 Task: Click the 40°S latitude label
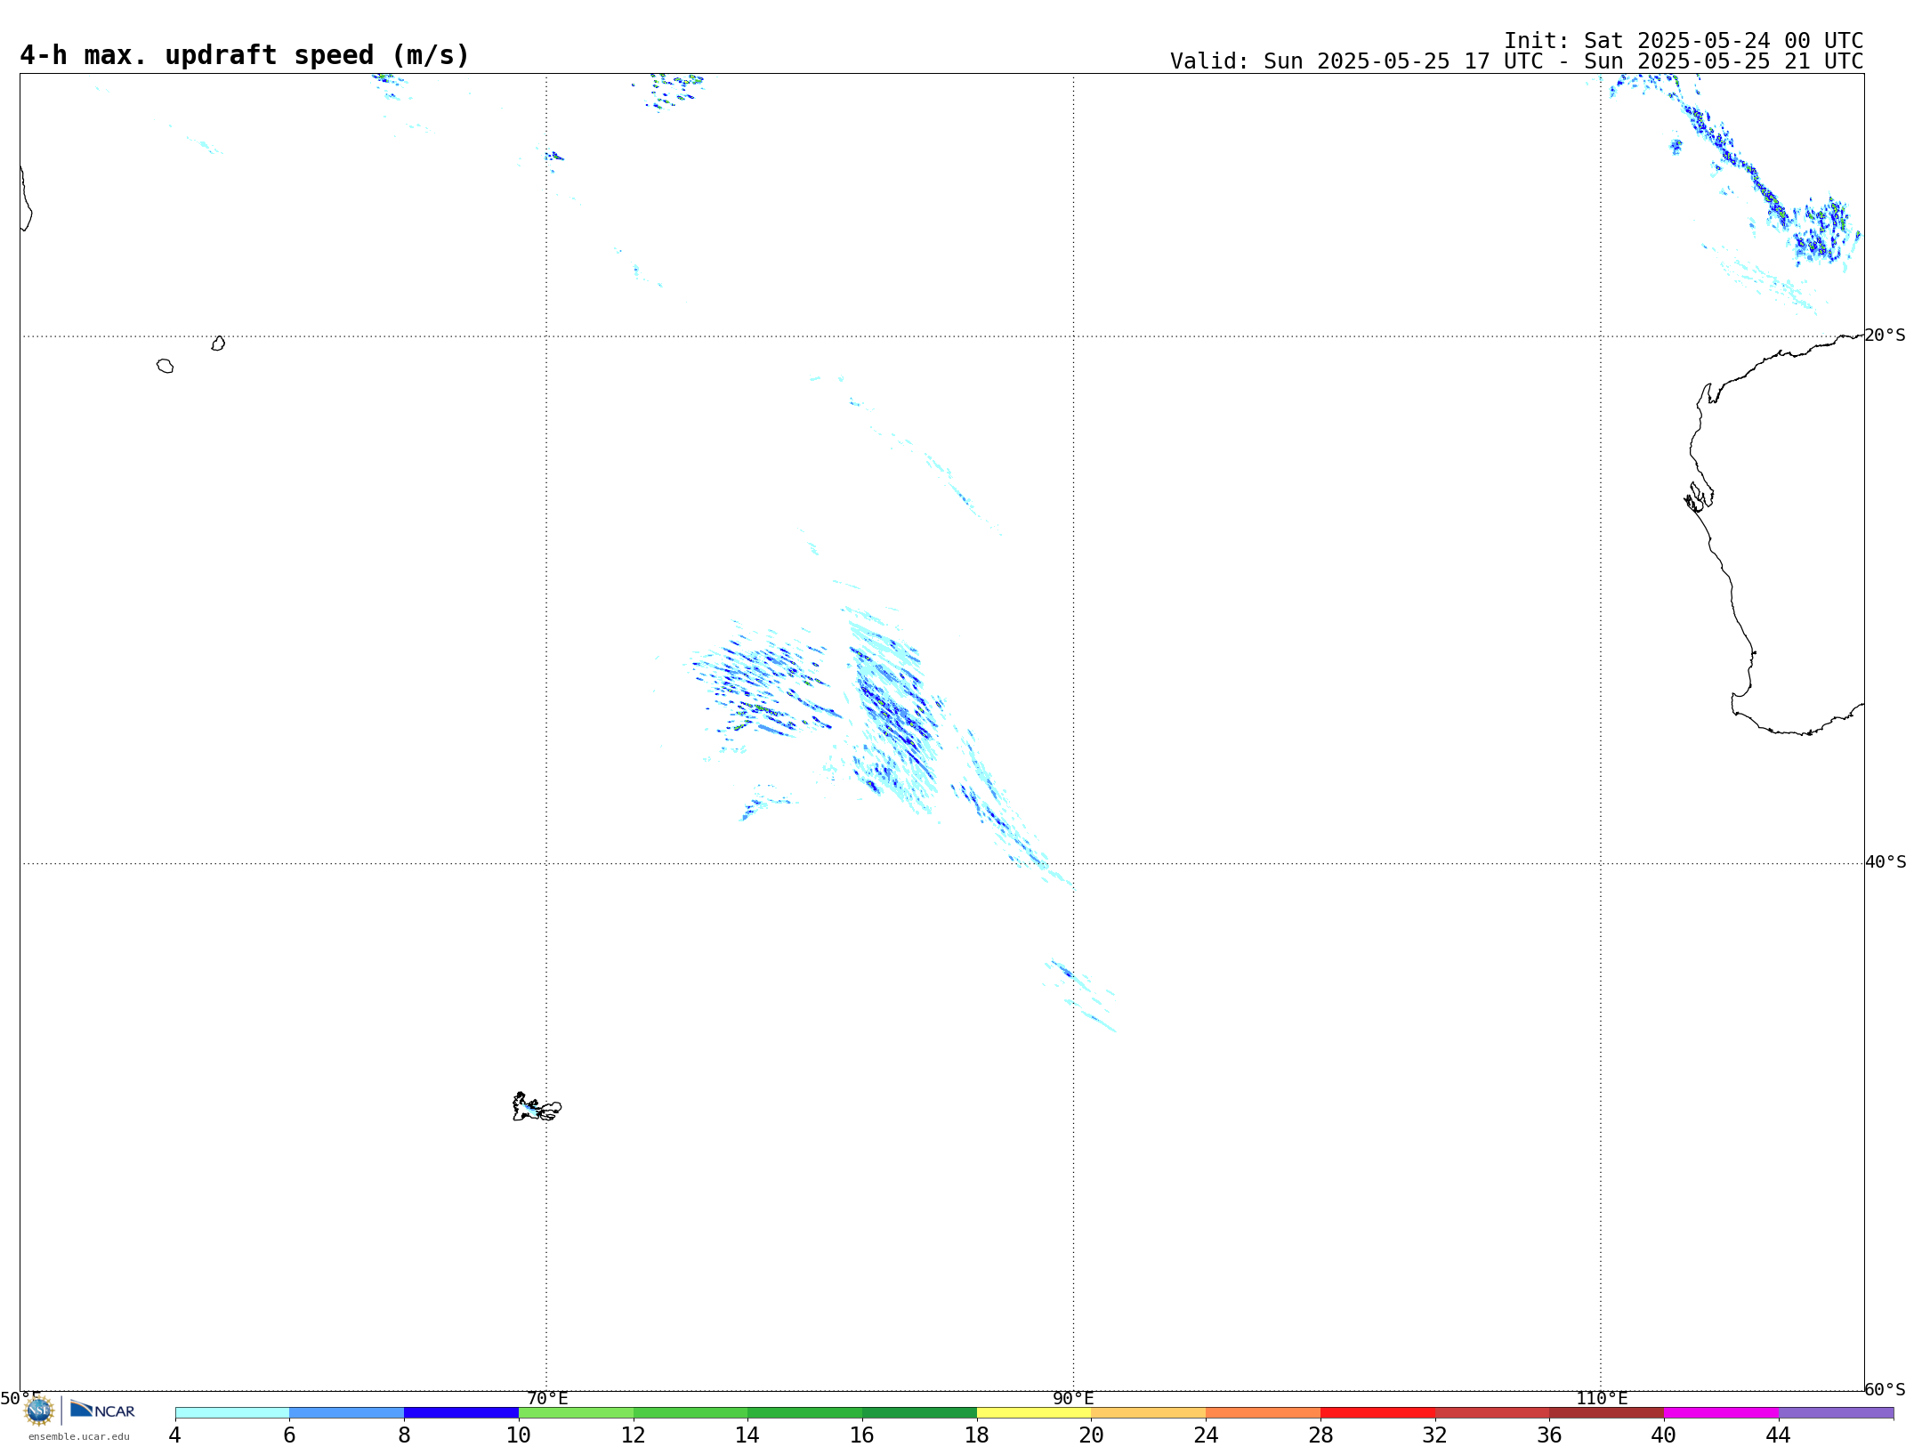click(x=1886, y=862)
